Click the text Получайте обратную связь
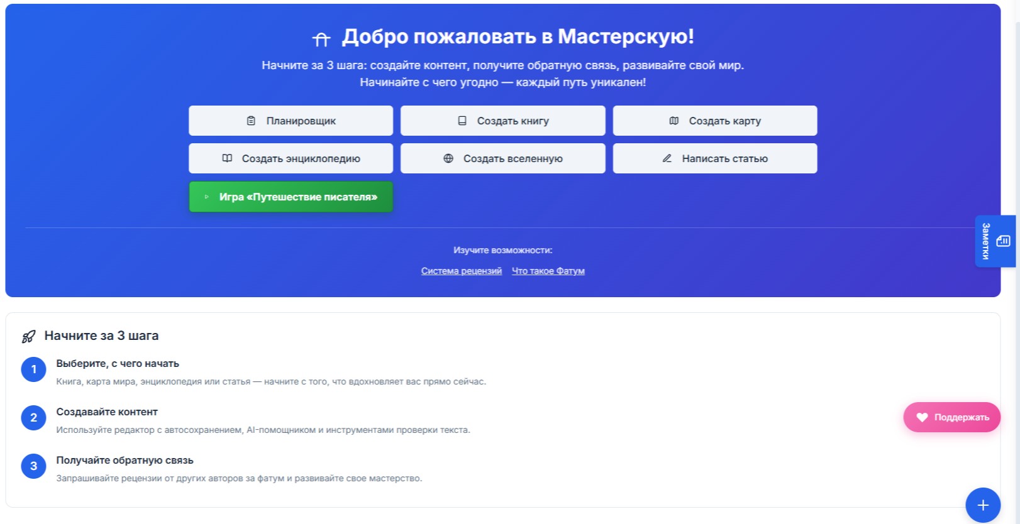This screenshot has height=524, width=1020. tap(125, 461)
